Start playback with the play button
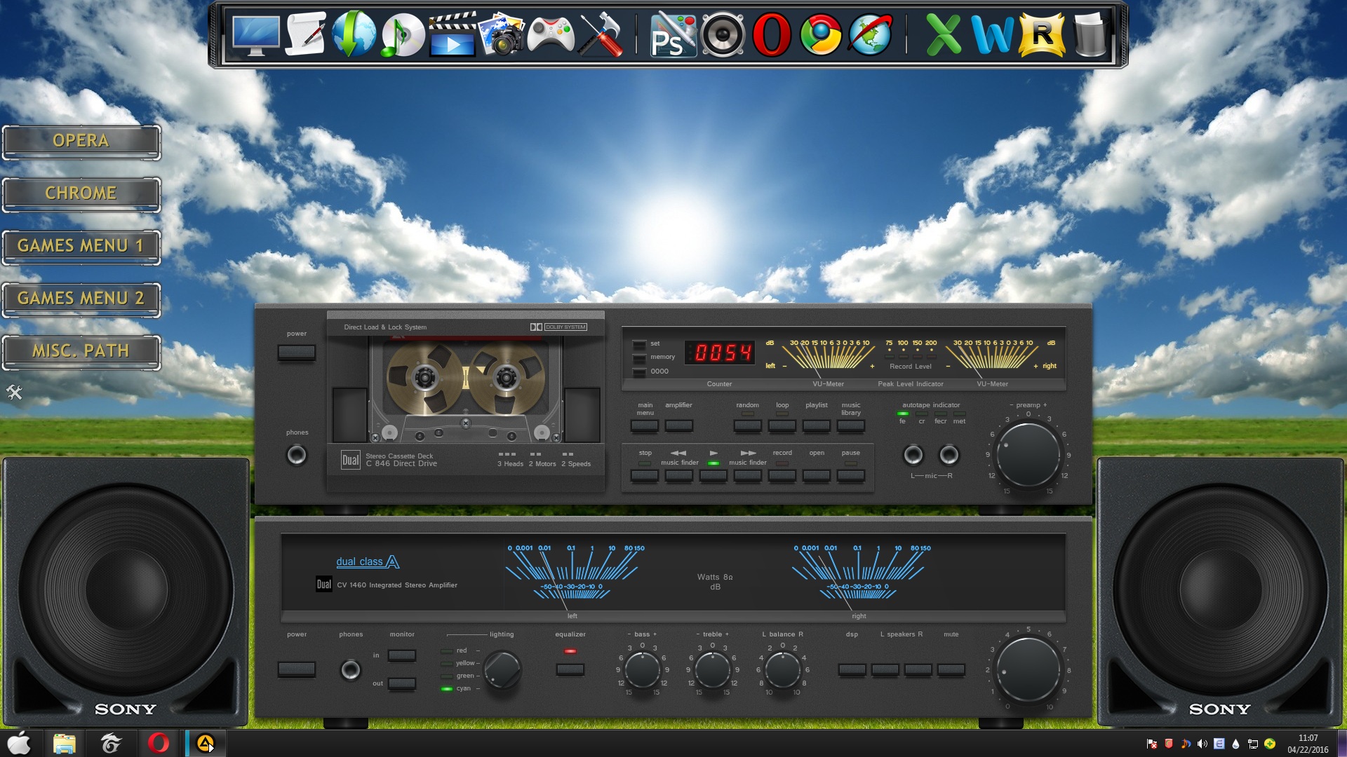The width and height of the screenshot is (1347, 757). click(713, 476)
